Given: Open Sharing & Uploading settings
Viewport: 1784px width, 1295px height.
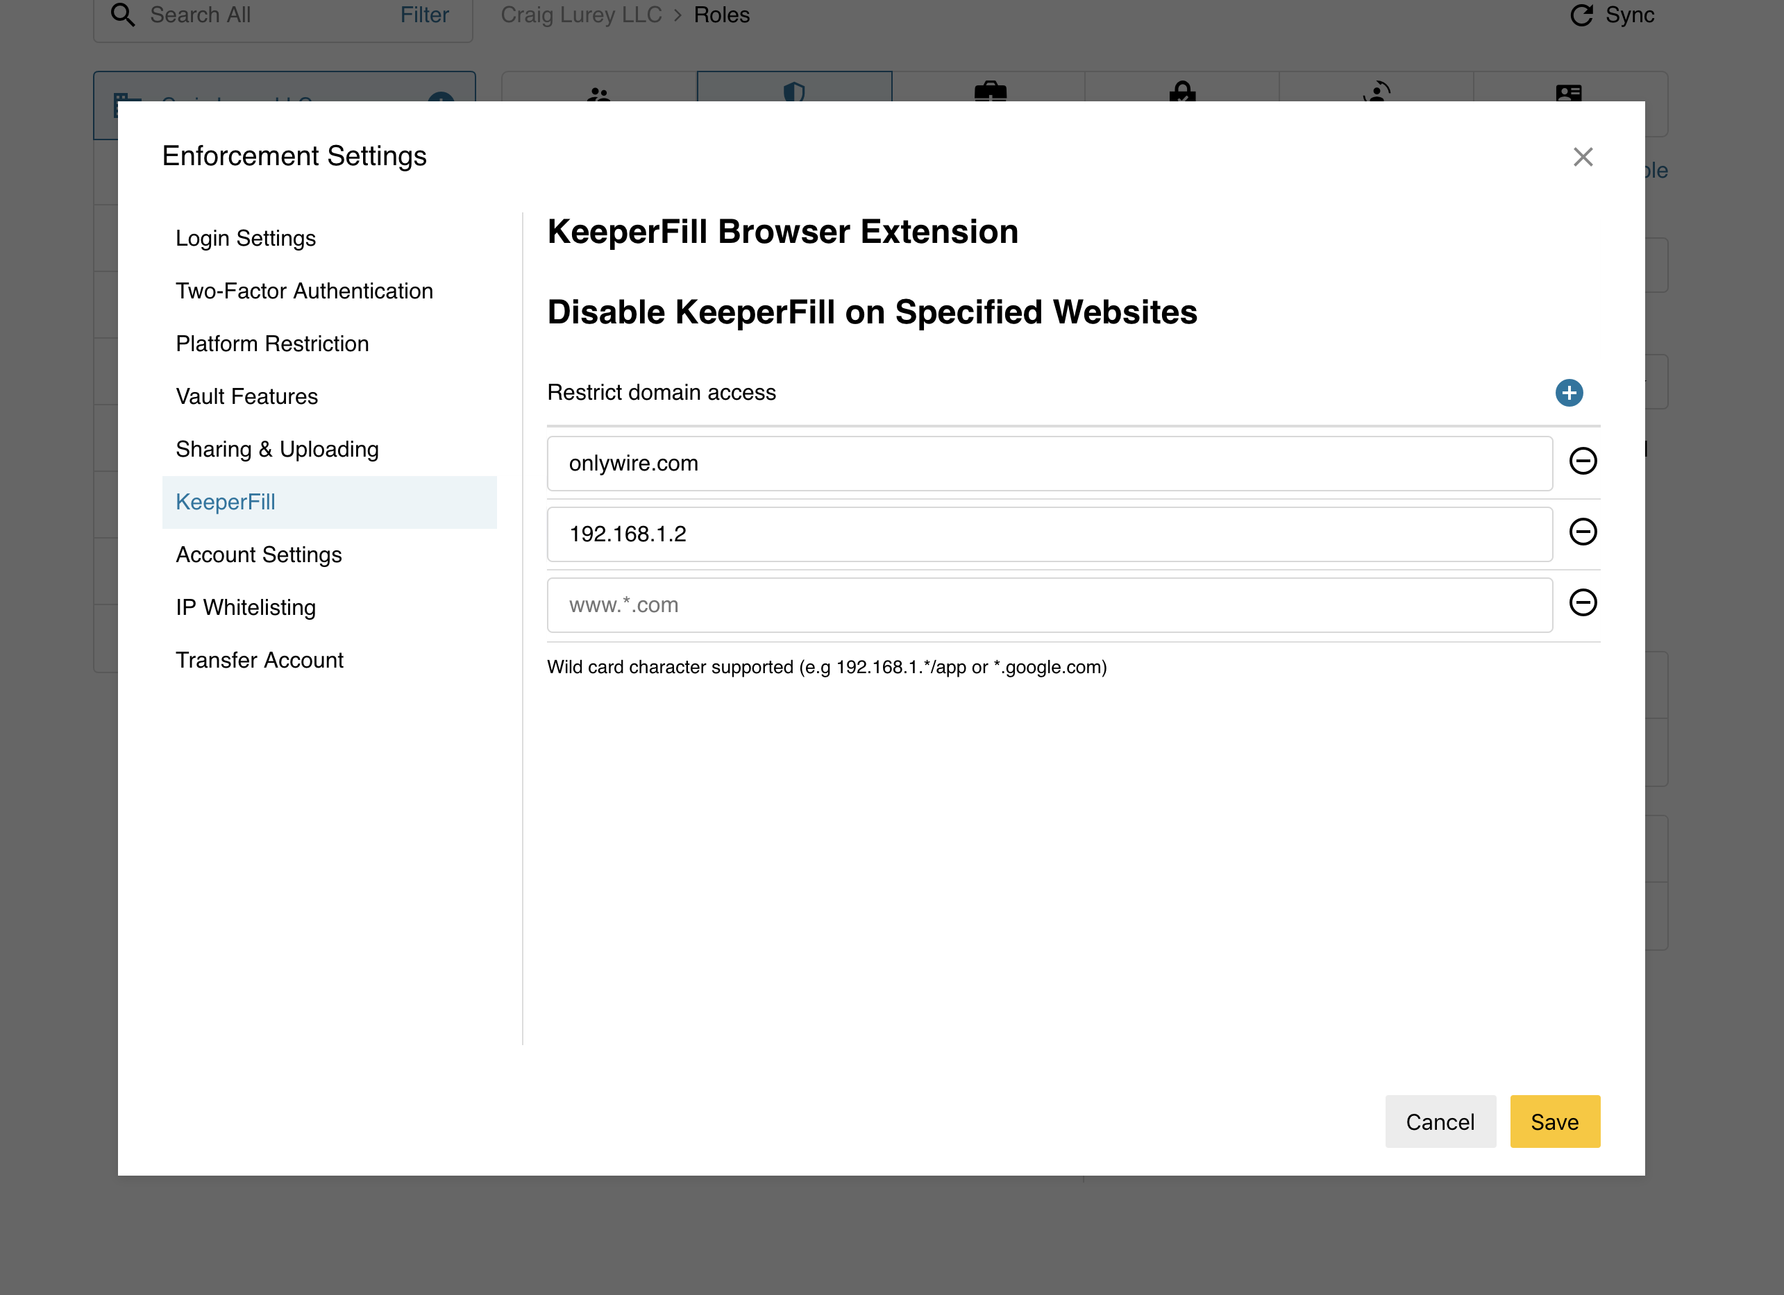Looking at the screenshot, I should point(277,449).
